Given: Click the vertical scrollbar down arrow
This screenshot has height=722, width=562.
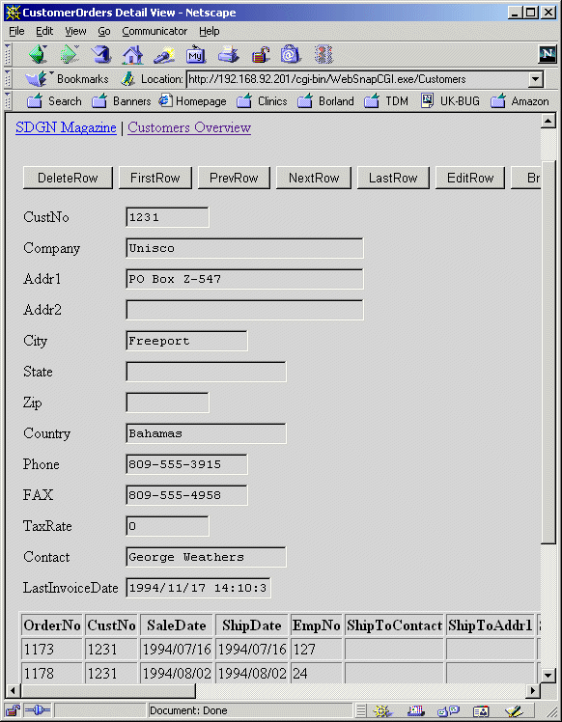Looking at the screenshot, I should click(x=548, y=676).
